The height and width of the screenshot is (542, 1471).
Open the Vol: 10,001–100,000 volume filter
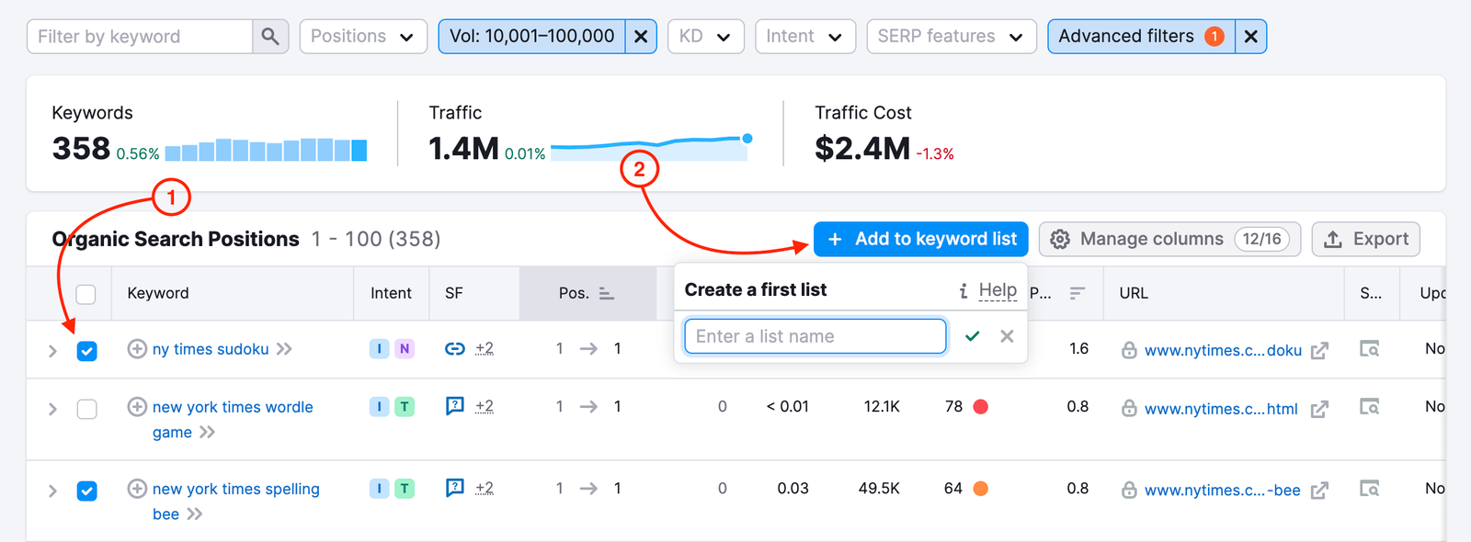coord(531,36)
